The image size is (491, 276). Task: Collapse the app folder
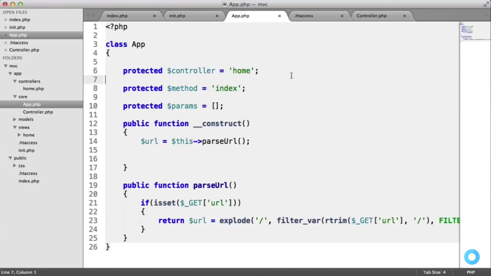click(x=10, y=74)
